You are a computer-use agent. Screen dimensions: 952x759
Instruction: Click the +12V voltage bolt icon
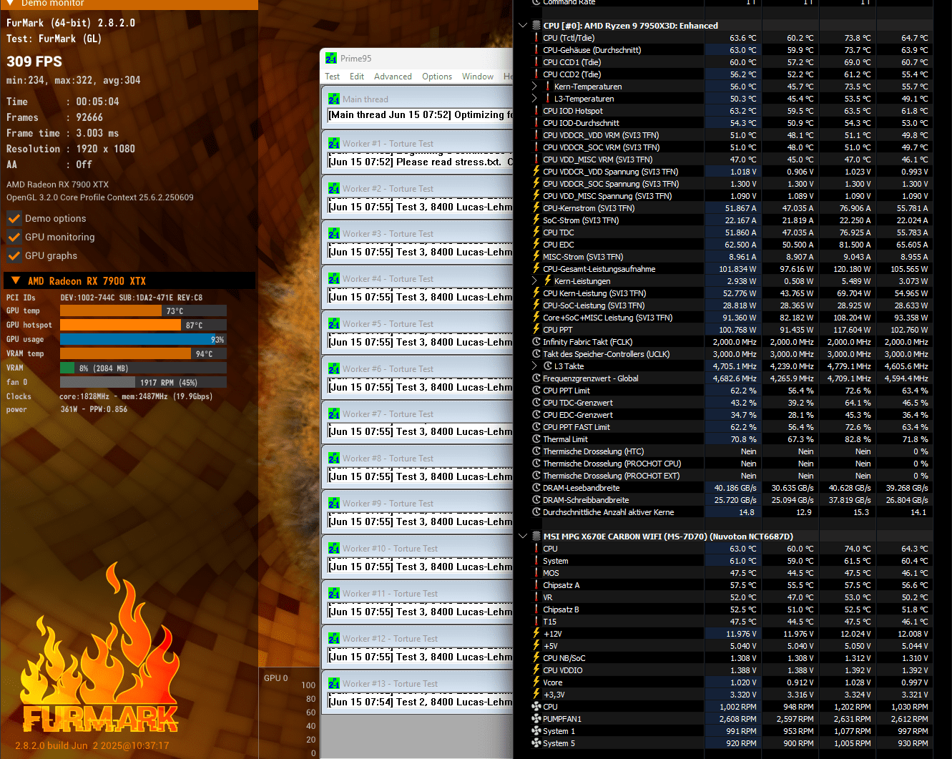536,634
